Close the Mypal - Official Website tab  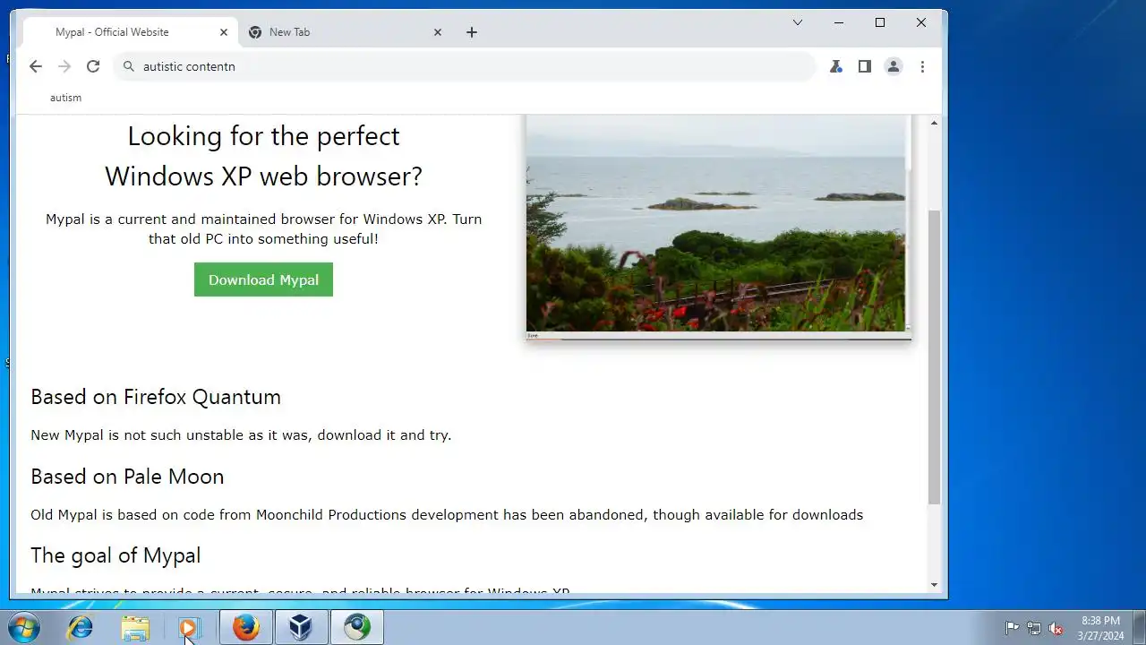[x=224, y=32]
